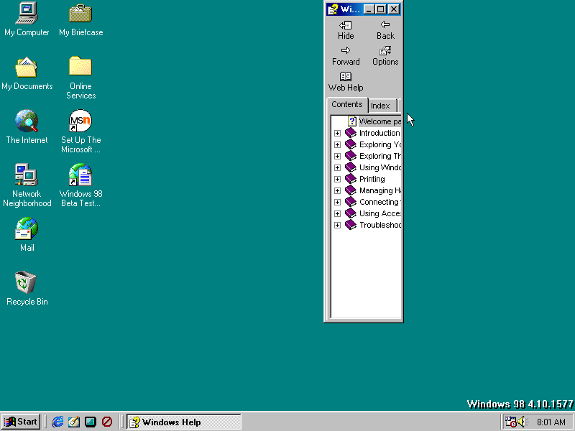This screenshot has height=431, width=575.
Task: Expand the "Using Windo..." tree node
Action: 337,167
